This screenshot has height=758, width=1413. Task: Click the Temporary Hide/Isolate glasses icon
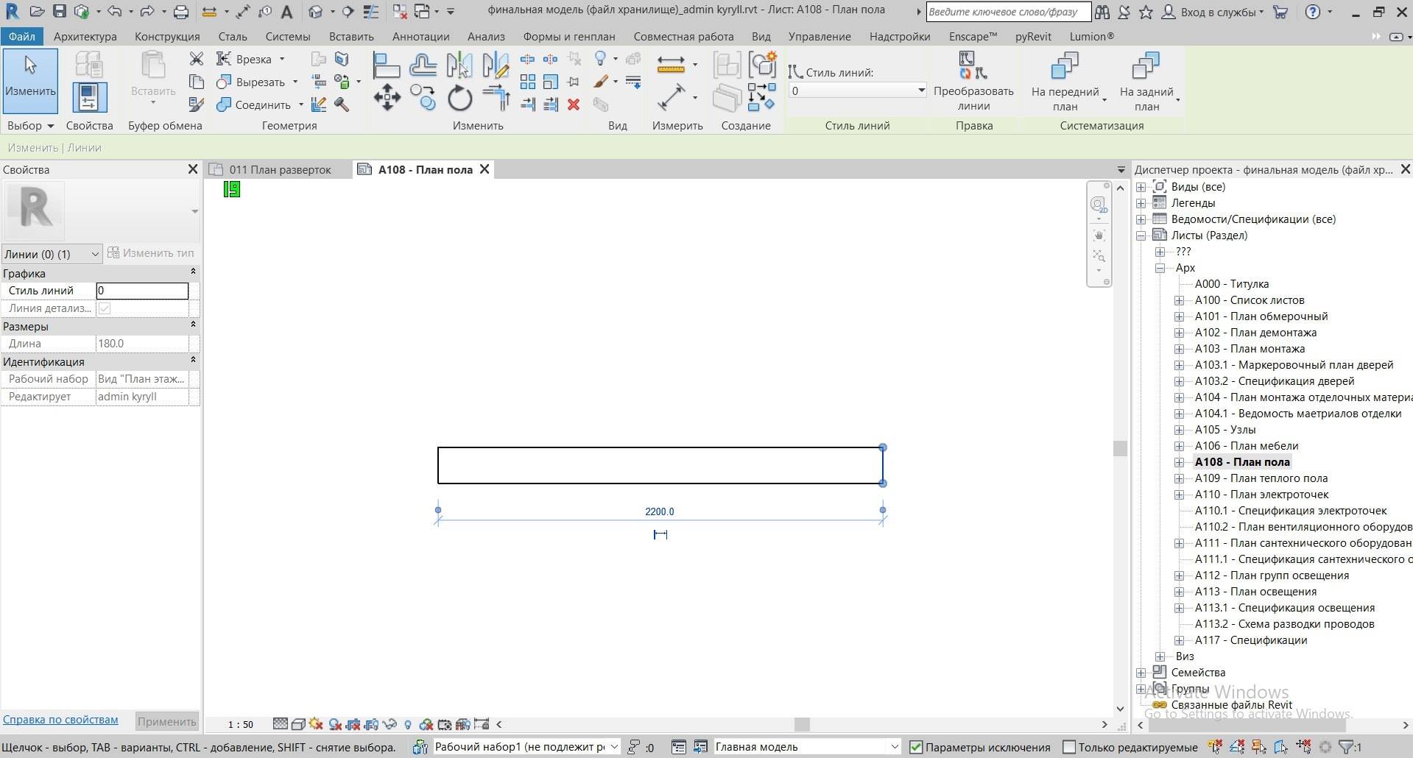point(390,724)
